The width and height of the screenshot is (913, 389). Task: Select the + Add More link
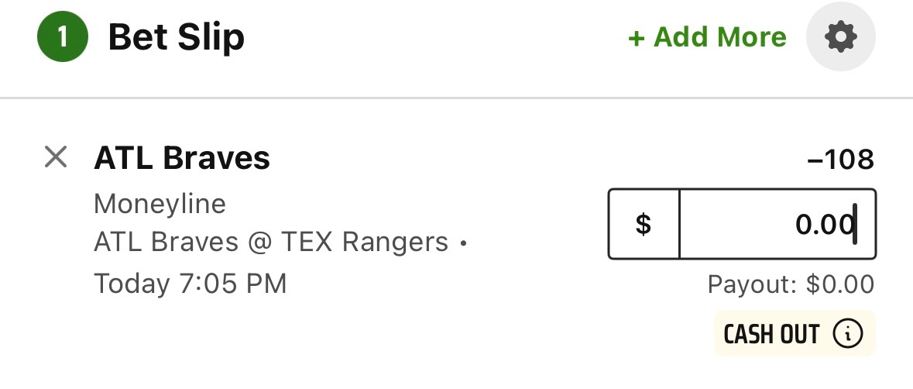click(x=708, y=37)
